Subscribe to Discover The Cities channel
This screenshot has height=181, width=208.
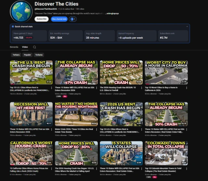42,19
